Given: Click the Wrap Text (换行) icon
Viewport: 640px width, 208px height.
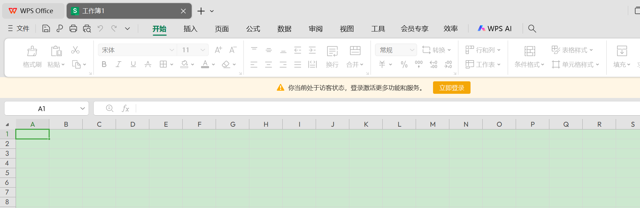Looking at the screenshot, I should pyautogui.click(x=332, y=52).
